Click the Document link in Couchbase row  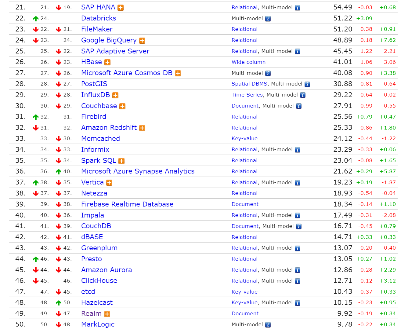click(x=245, y=106)
